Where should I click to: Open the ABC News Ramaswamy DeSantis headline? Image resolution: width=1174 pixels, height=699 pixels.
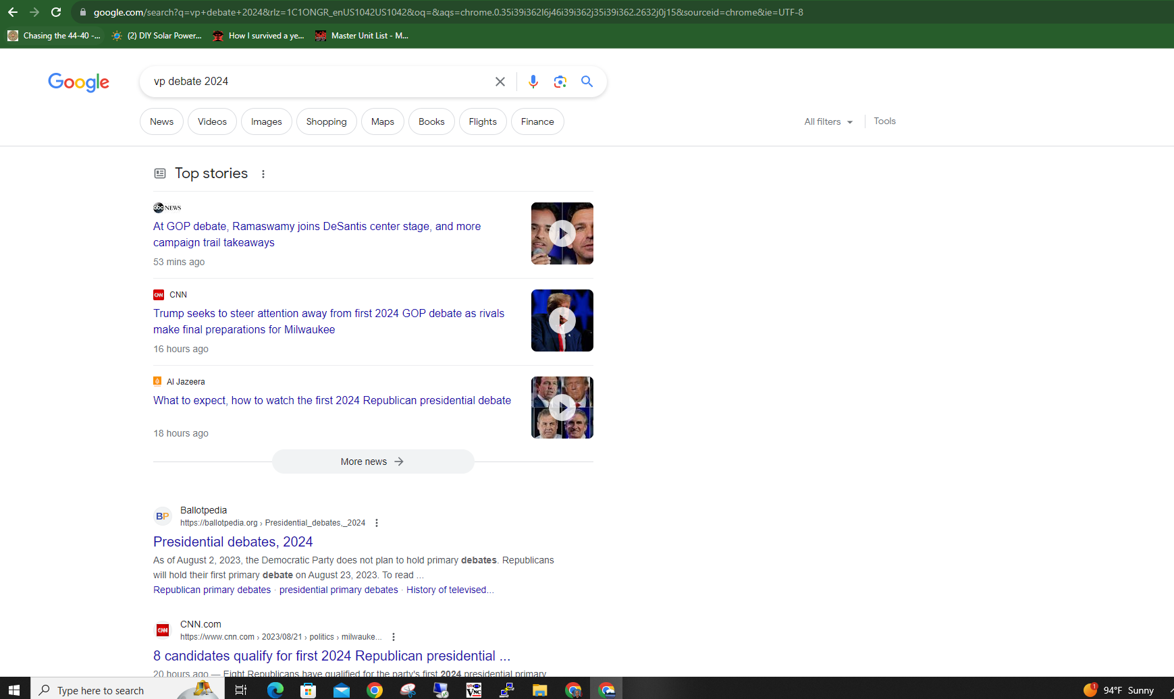point(317,234)
